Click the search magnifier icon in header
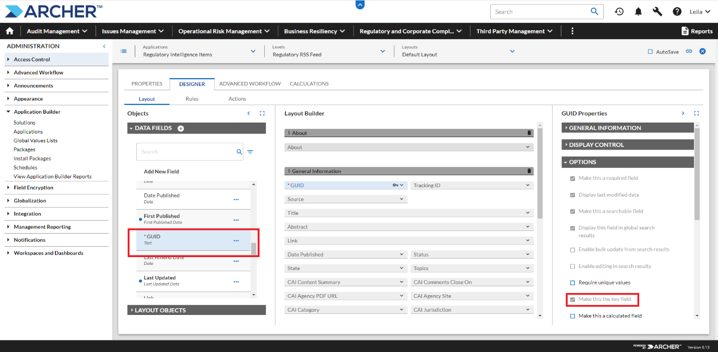This screenshot has width=718, height=352. tap(594, 11)
